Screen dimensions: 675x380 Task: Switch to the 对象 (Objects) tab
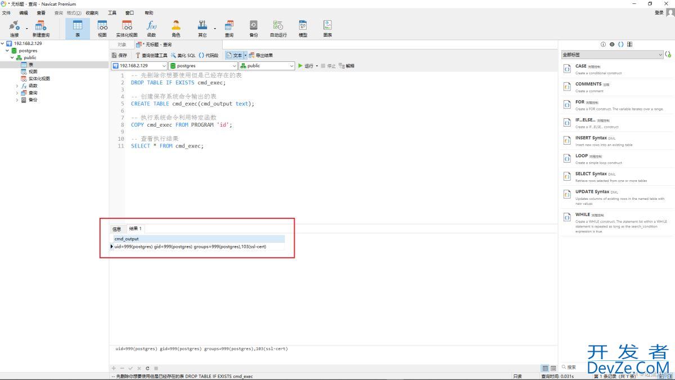[x=122, y=44]
